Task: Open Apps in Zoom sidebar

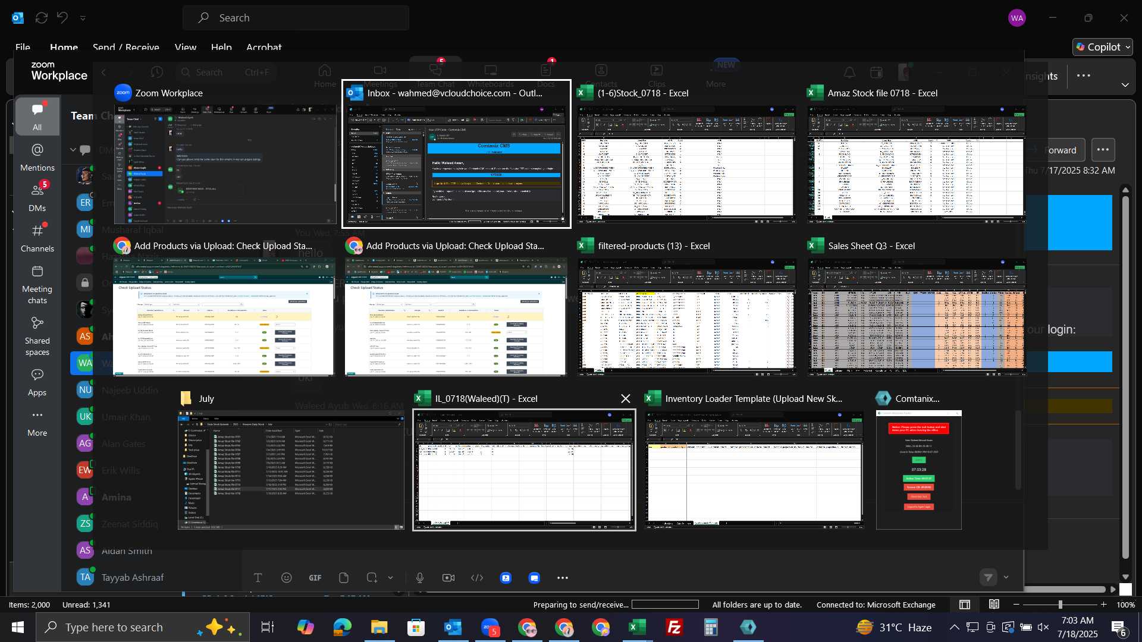Action: [x=37, y=382]
